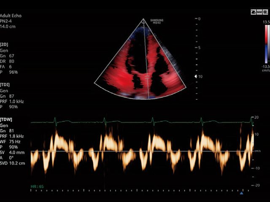
Task: Click the ultrasound sector image icon at top right
Action: tap(254, 13)
